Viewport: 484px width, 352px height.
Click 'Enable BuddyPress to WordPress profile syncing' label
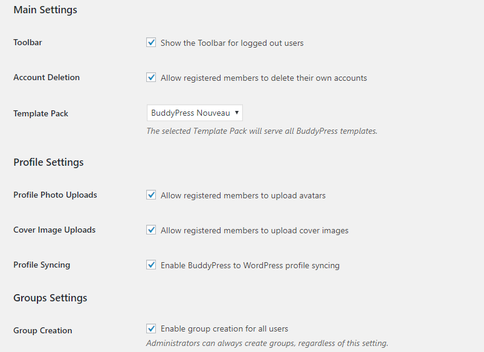pos(250,265)
